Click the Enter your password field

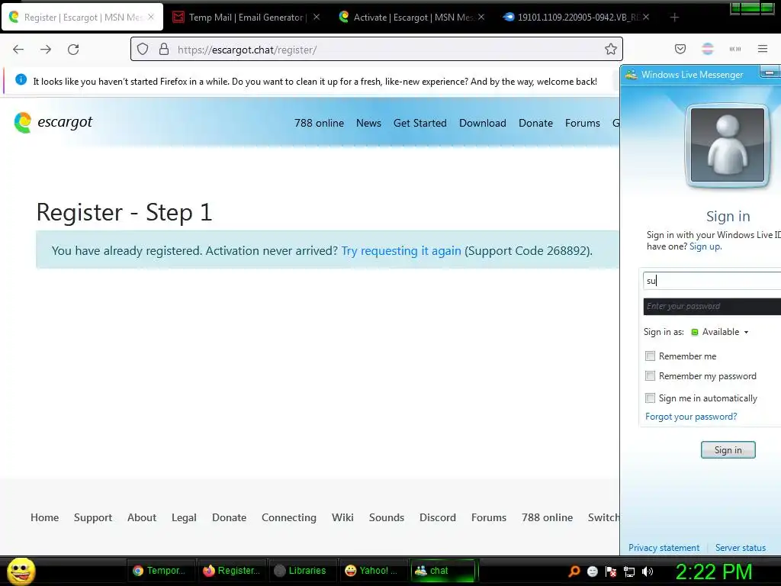pyautogui.click(x=712, y=307)
